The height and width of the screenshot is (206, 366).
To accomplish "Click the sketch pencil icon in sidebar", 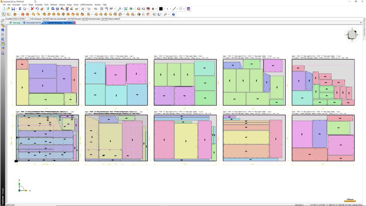I will tap(3, 21).
